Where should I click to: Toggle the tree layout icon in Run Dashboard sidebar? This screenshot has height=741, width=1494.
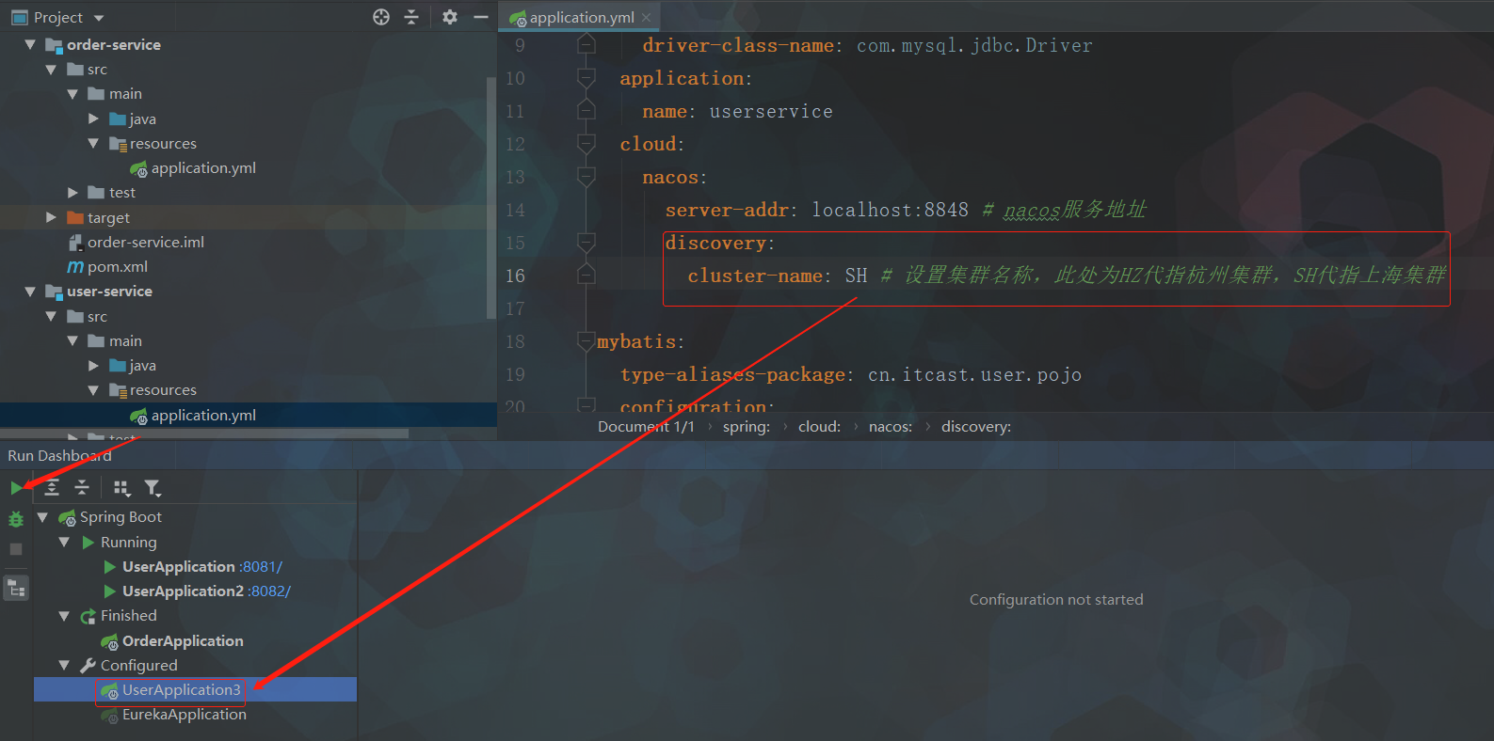point(16,589)
